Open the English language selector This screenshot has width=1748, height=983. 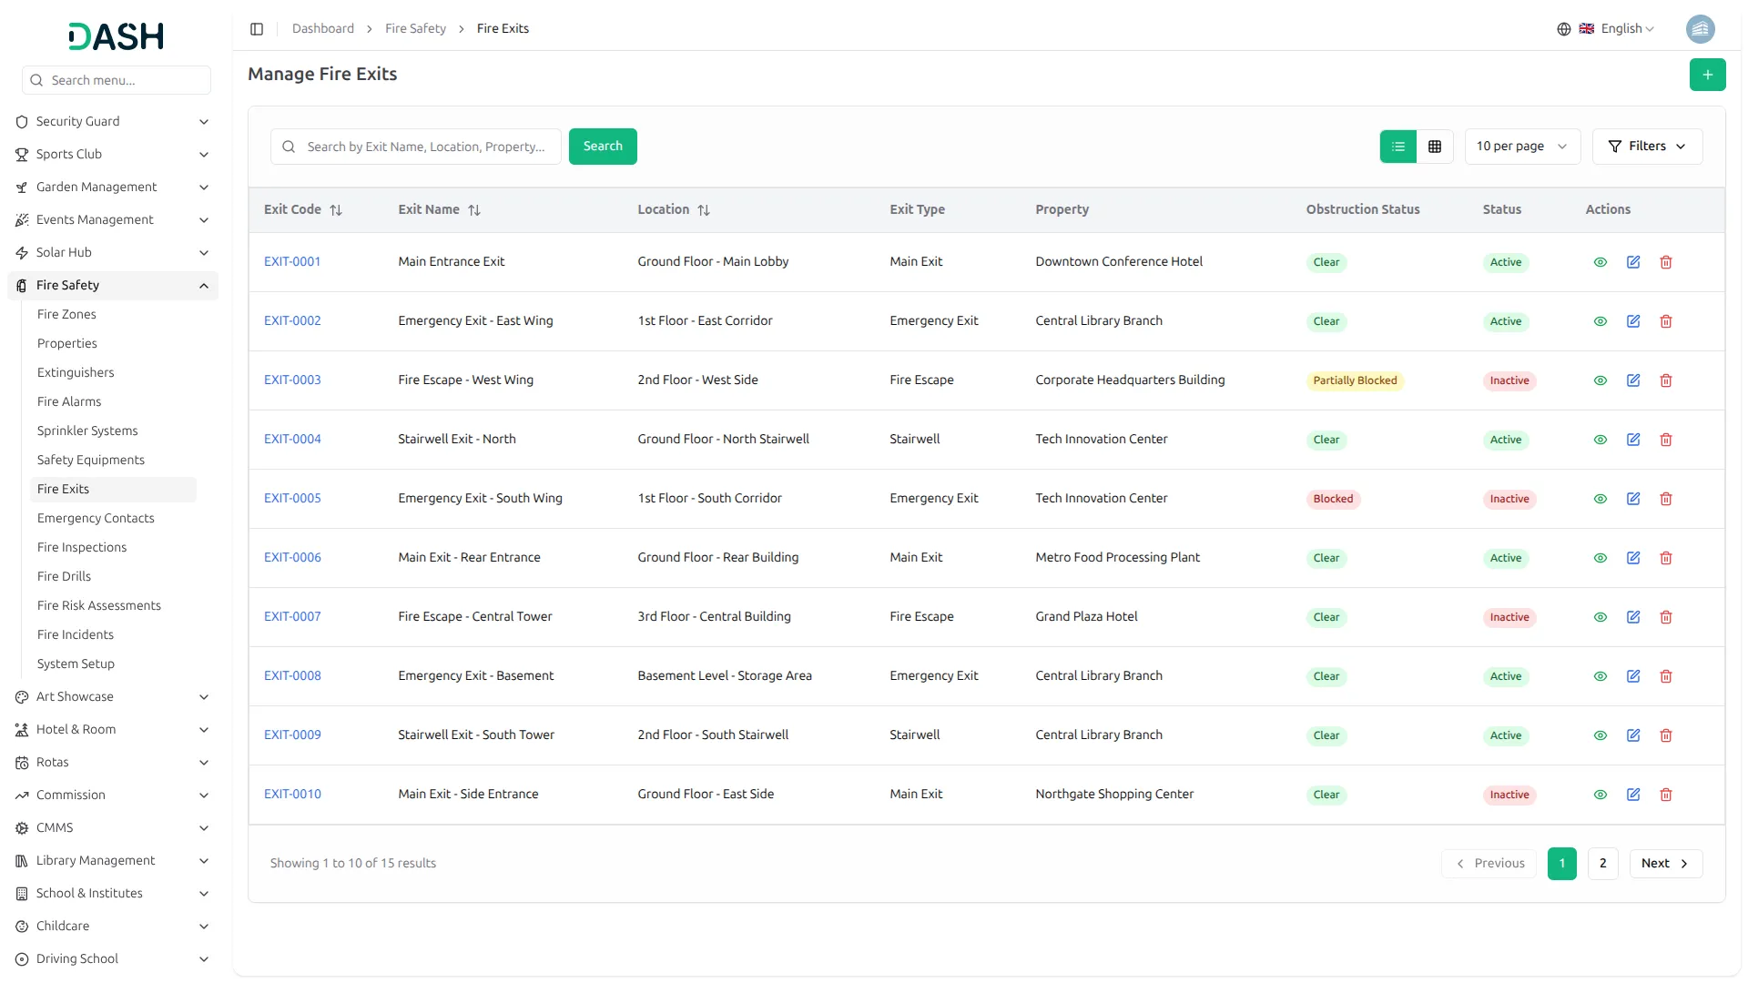tap(1617, 29)
